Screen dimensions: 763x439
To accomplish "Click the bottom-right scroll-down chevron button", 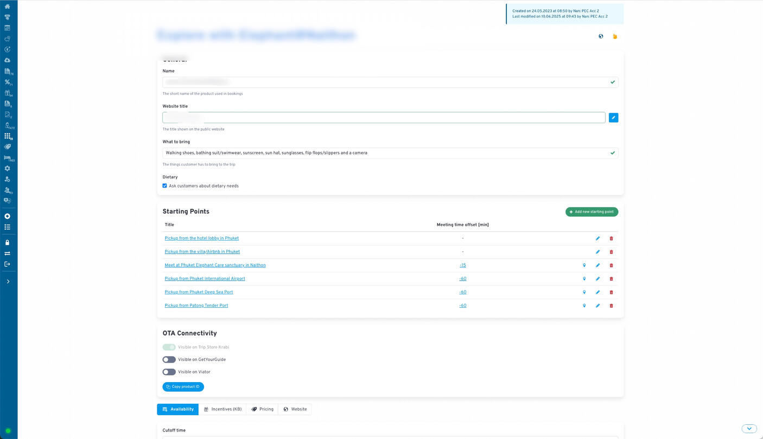I will click(749, 429).
